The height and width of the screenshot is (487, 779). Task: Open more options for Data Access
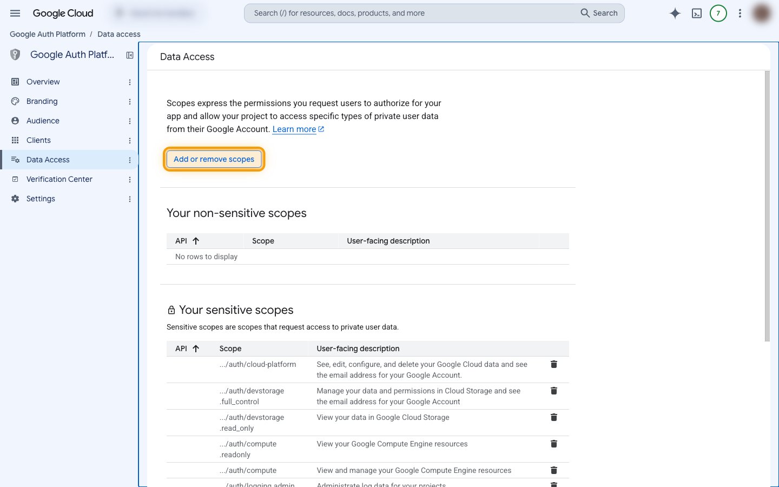130,160
